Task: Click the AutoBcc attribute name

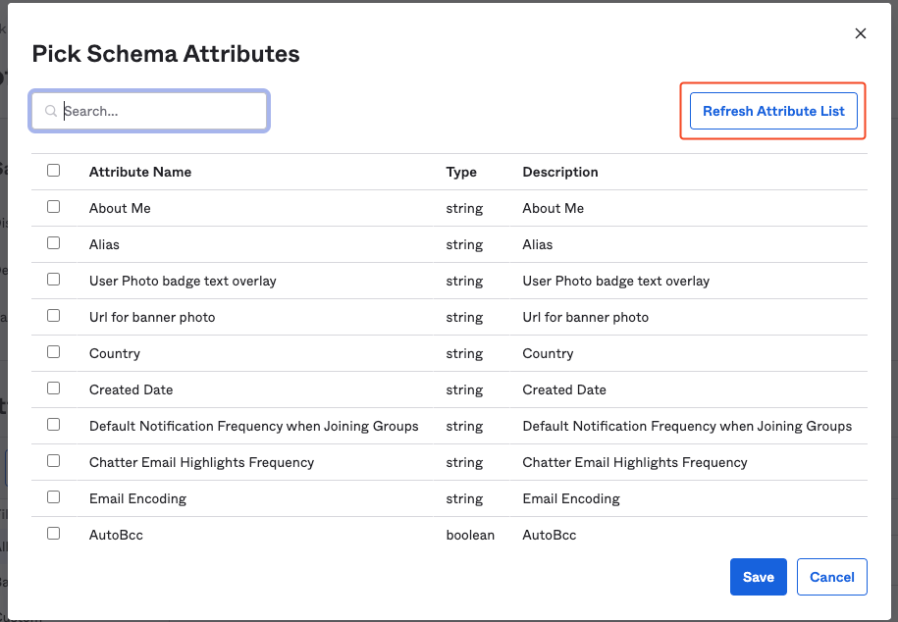Action: tap(116, 535)
